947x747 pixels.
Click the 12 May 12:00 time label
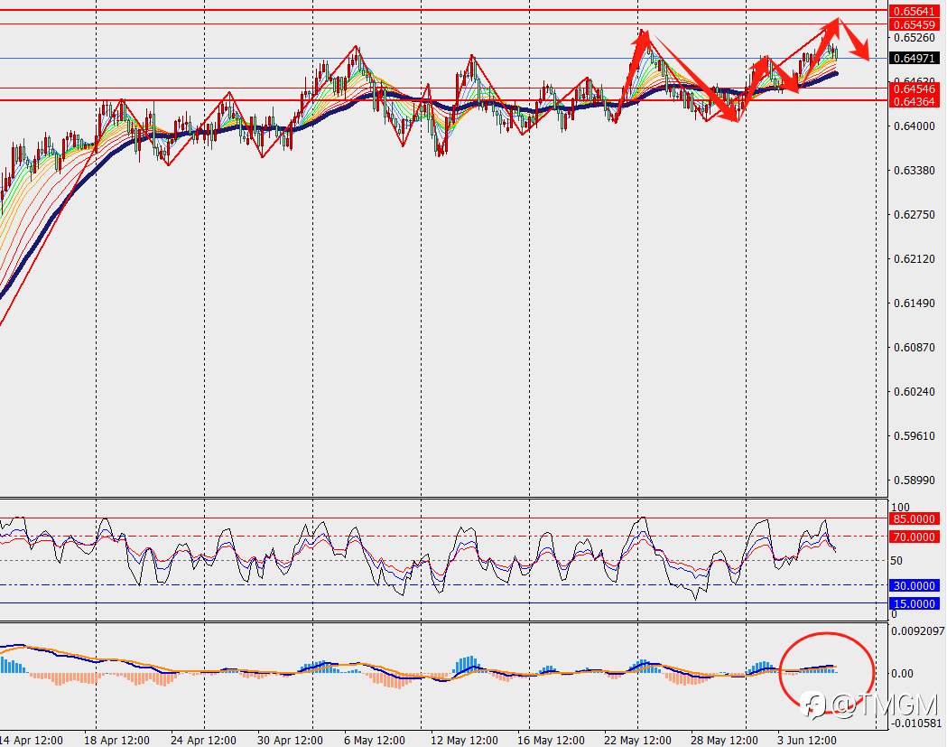[x=464, y=741]
